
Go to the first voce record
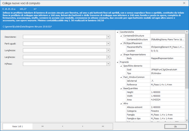(43, 126)
